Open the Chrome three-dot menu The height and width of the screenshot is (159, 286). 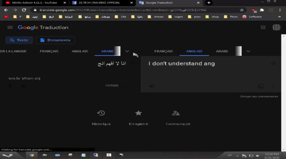pos(280,10)
